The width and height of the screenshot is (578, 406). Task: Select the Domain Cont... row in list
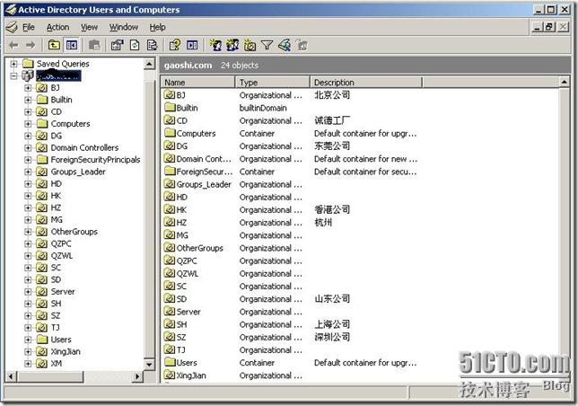[x=204, y=159]
